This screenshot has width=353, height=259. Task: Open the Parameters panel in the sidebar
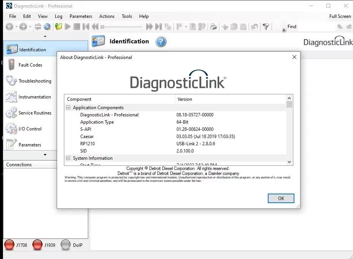click(x=30, y=145)
